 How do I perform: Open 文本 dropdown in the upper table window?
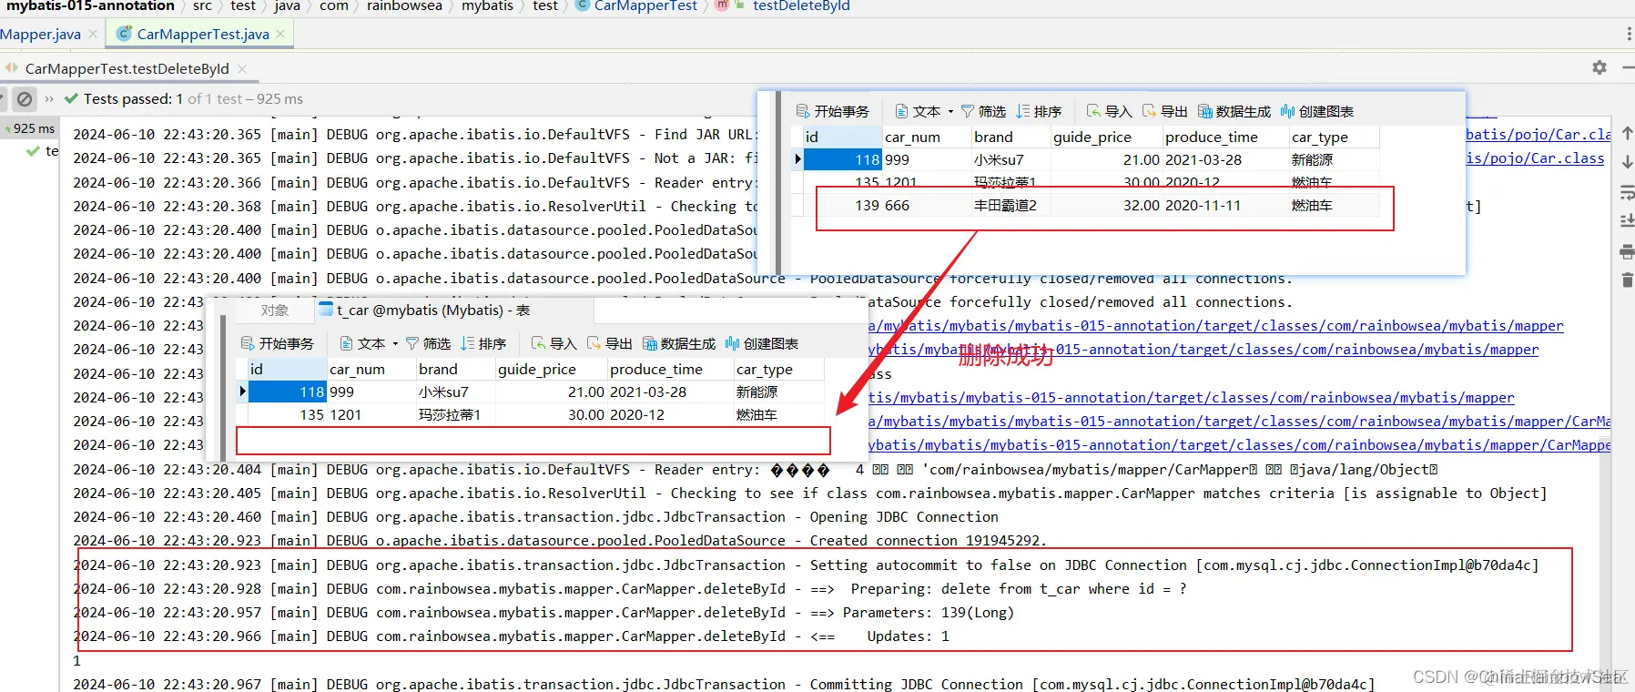pos(924,111)
